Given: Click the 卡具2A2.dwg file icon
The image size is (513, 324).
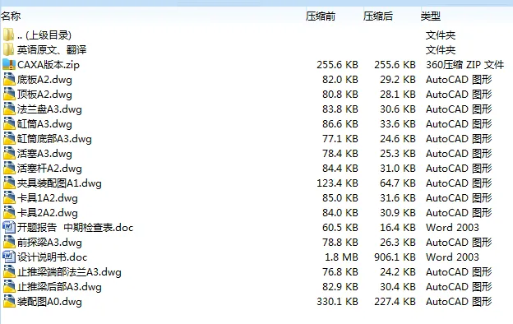Looking at the screenshot, I should tap(9, 212).
